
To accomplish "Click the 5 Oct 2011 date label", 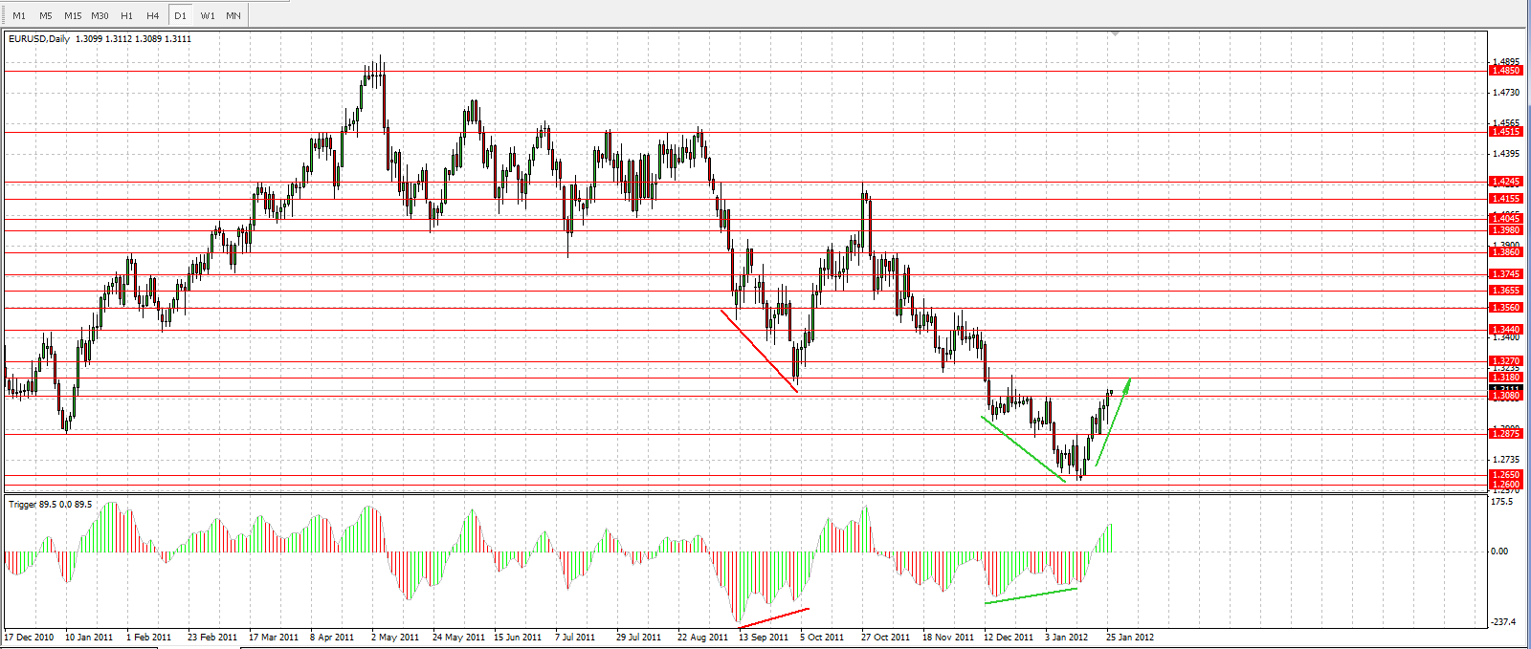I will 822,638.
